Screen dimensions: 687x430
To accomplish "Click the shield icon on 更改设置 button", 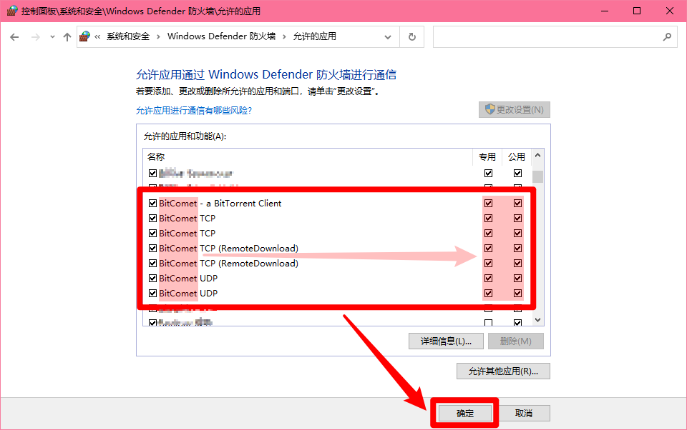I will [489, 109].
